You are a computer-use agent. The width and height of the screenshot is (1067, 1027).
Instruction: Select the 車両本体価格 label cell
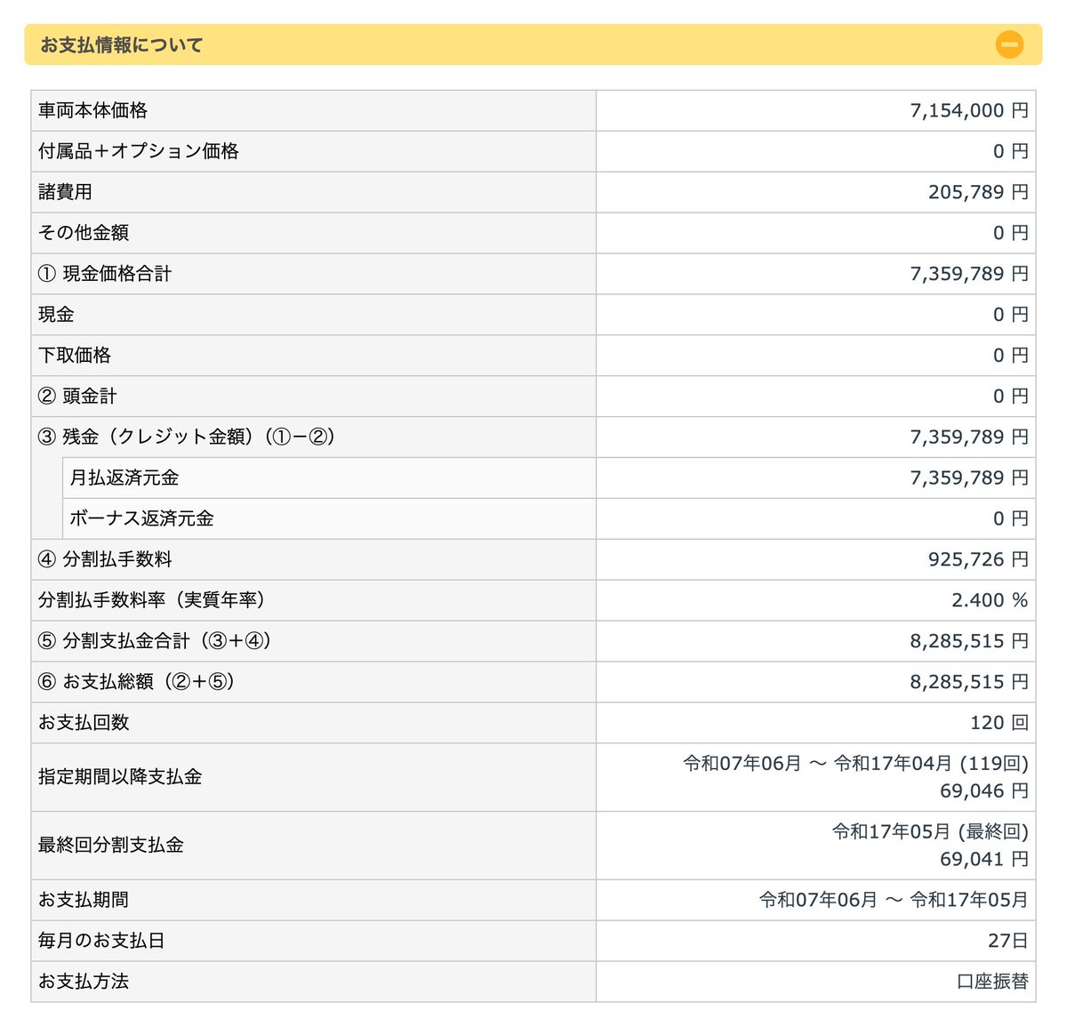pyautogui.click(x=313, y=110)
